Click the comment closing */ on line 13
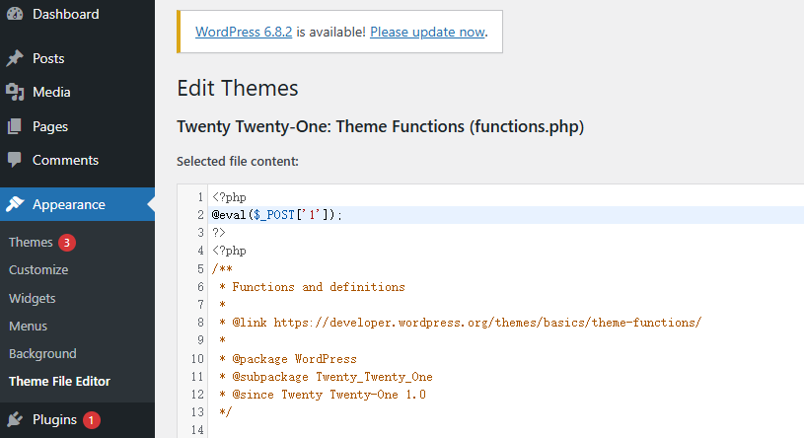This screenshot has width=804, height=438. click(x=225, y=411)
